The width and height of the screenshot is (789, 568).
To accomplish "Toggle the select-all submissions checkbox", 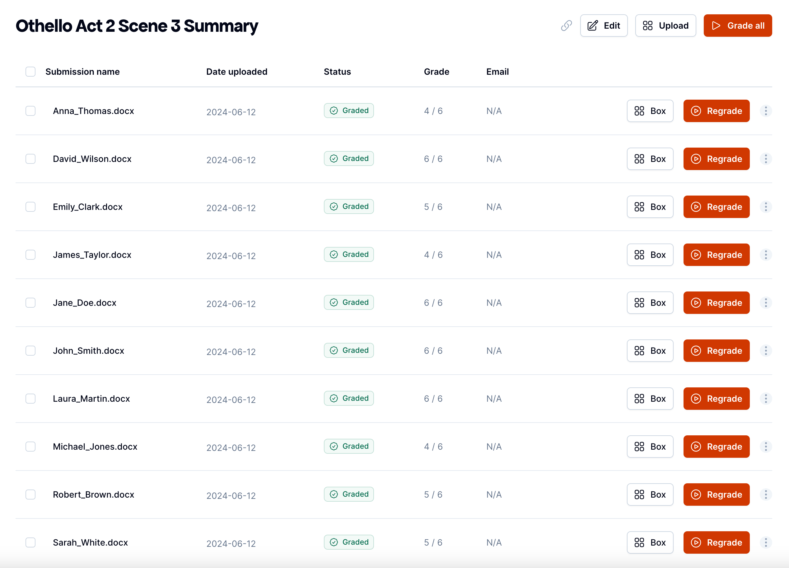I will (30, 72).
